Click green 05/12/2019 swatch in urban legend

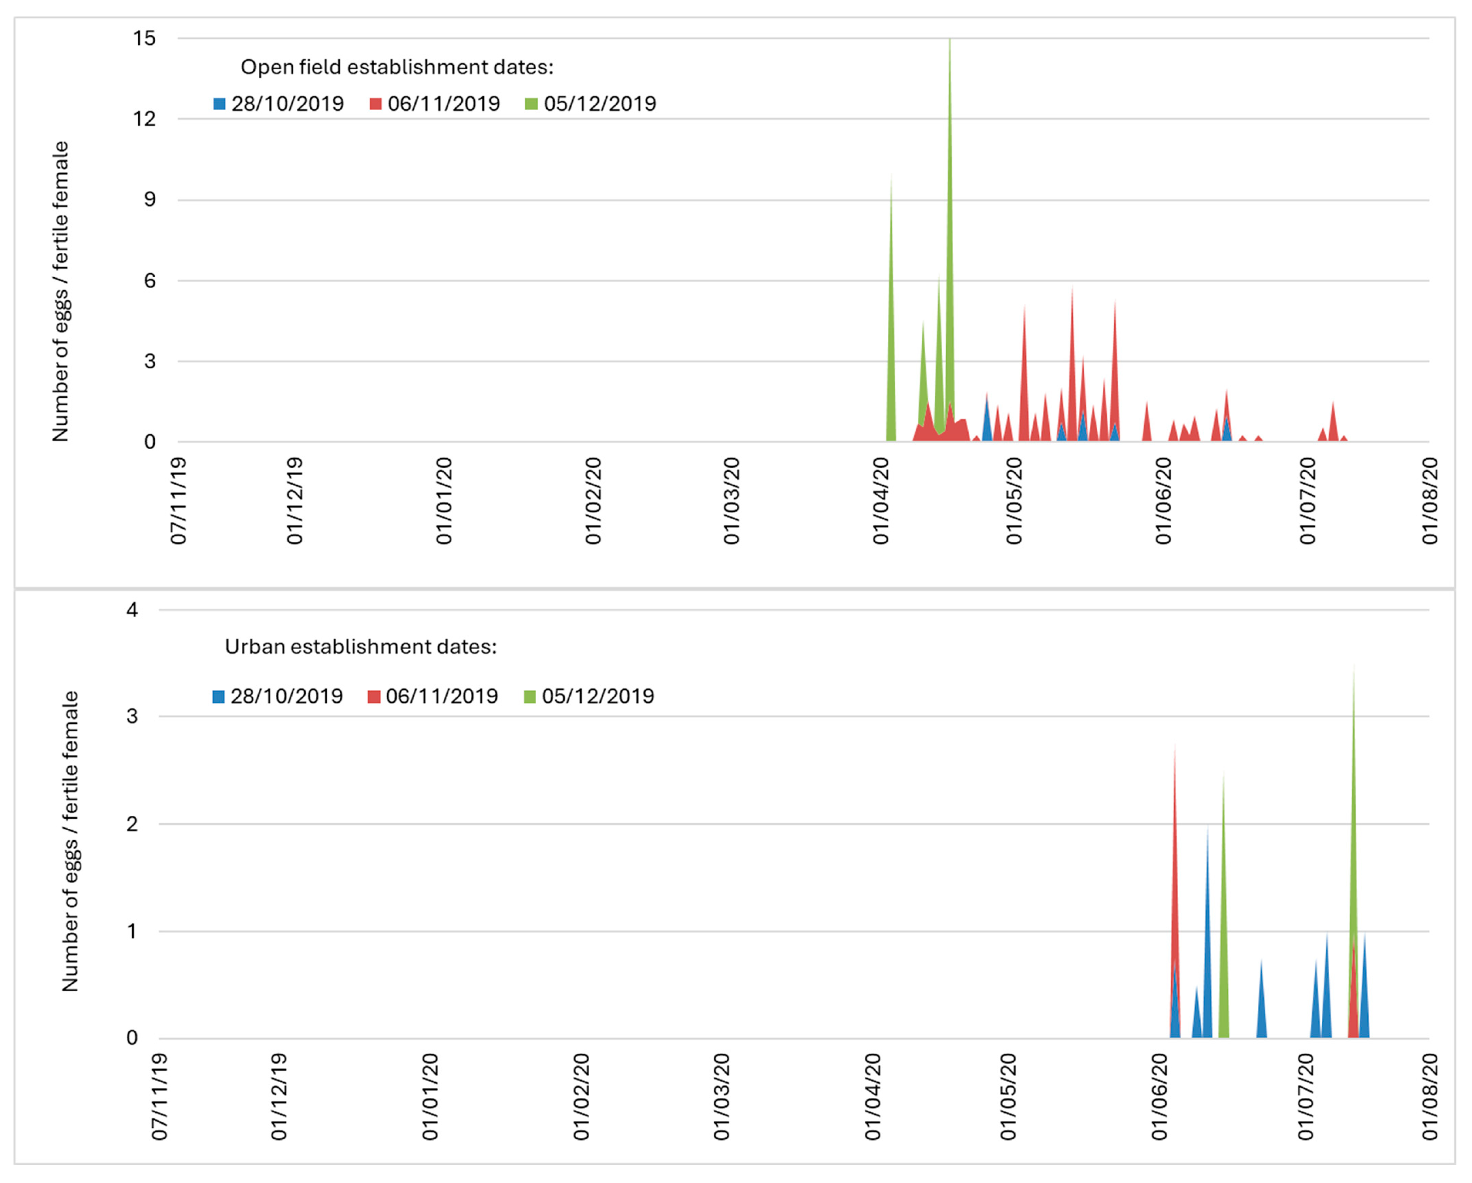pos(530,697)
